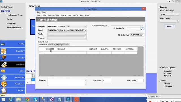
Task: Open the Help menu
Action: pyautogui.click(x=44, y=12)
